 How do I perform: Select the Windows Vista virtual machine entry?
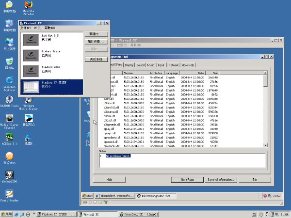(52, 55)
